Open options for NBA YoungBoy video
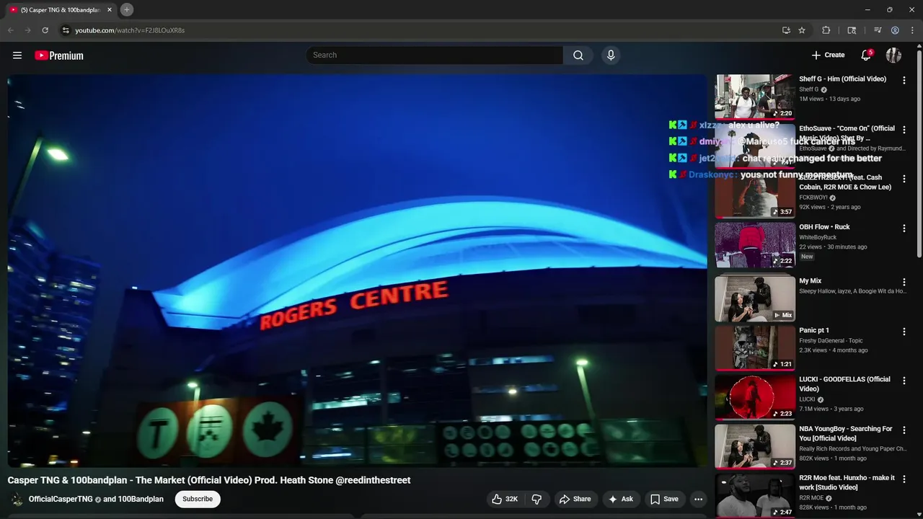Image resolution: width=923 pixels, height=519 pixels. click(x=904, y=430)
